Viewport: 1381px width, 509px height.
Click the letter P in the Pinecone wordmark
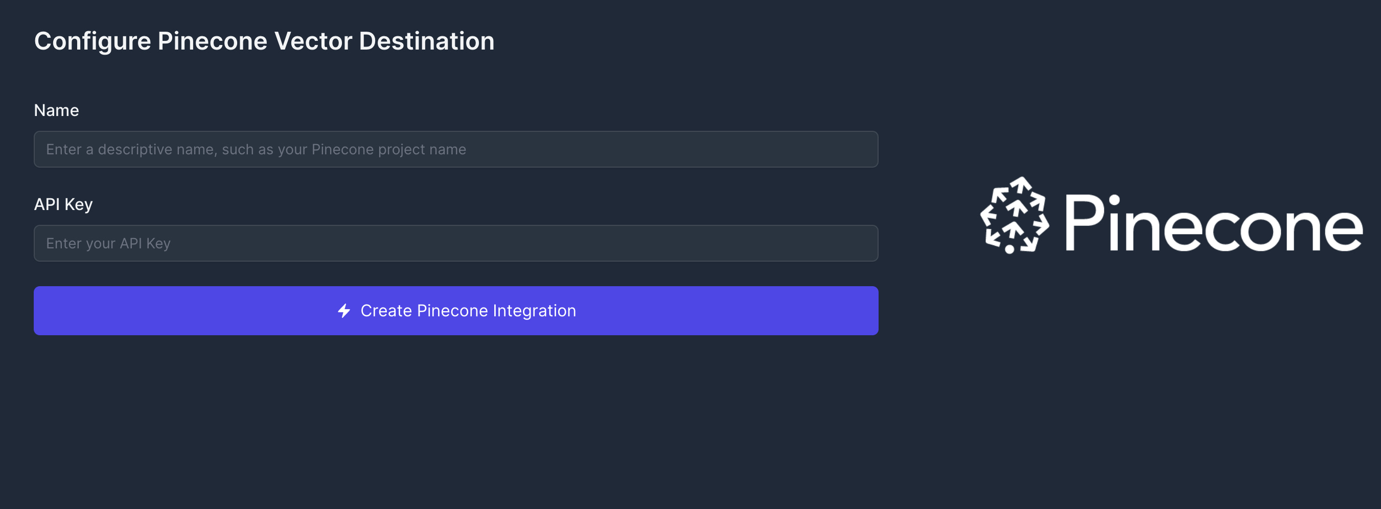pyautogui.click(x=1085, y=222)
